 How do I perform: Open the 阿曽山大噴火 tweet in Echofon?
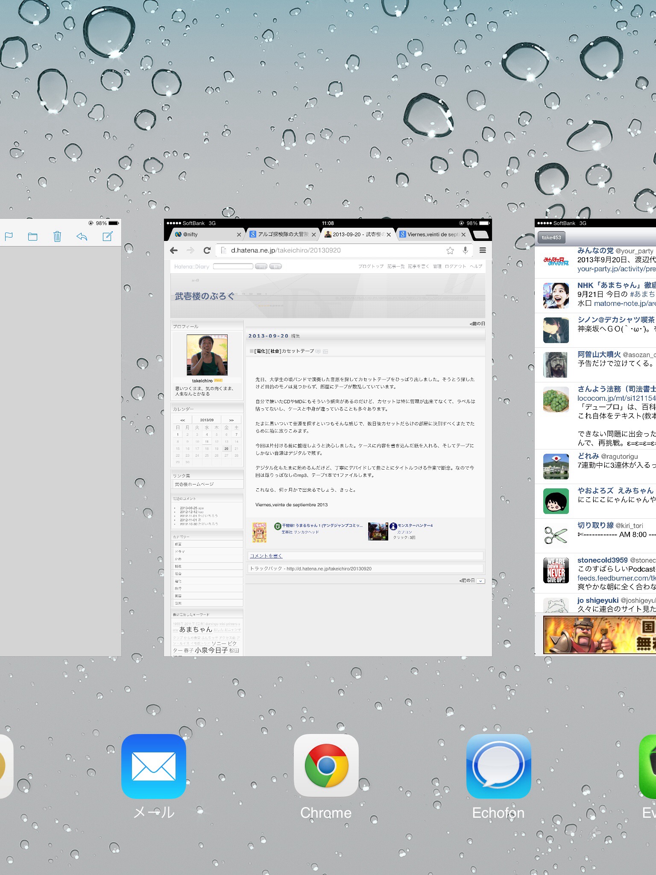pos(595,364)
